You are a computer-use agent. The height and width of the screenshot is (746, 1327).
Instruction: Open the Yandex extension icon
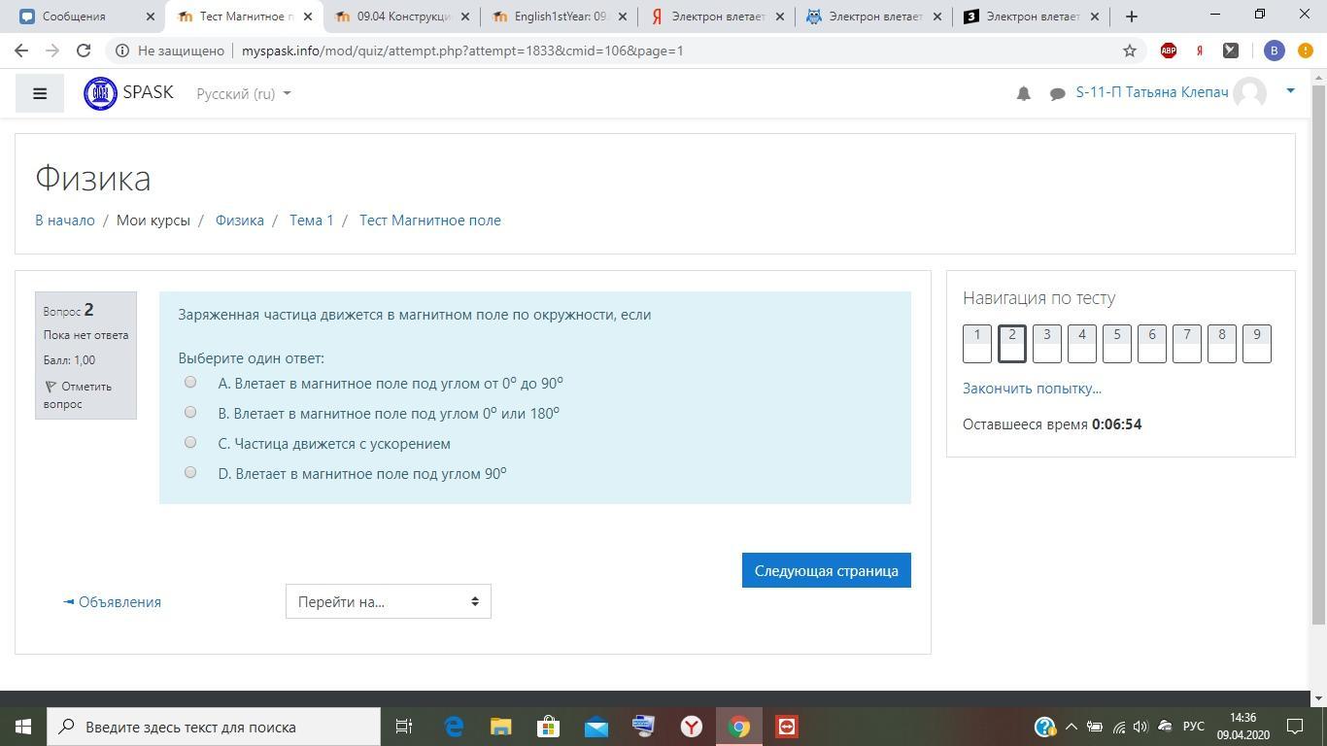pyautogui.click(x=1200, y=51)
